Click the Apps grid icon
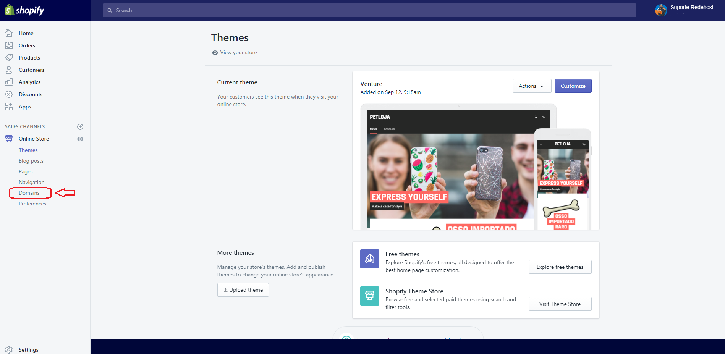The height and width of the screenshot is (354, 725). tap(9, 107)
